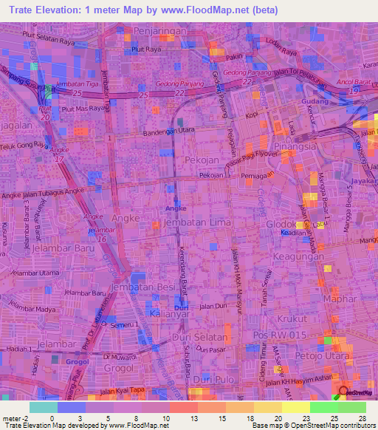378x430 pixels.
Task: Click the Jalan Duri street label
Action: 213,306
